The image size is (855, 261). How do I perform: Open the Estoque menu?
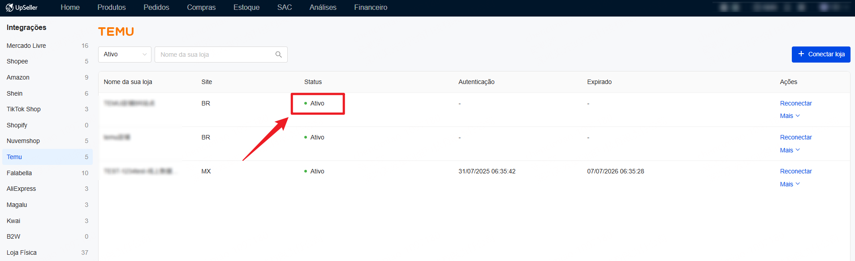[246, 8]
